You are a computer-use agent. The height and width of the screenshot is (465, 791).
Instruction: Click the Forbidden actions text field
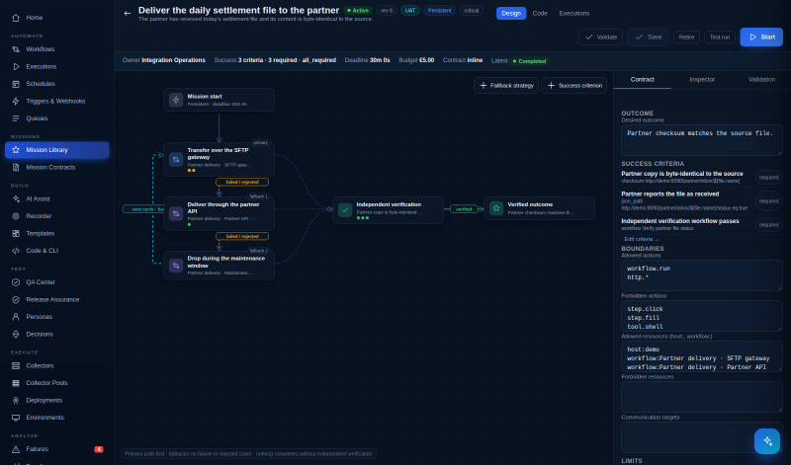[x=702, y=316]
